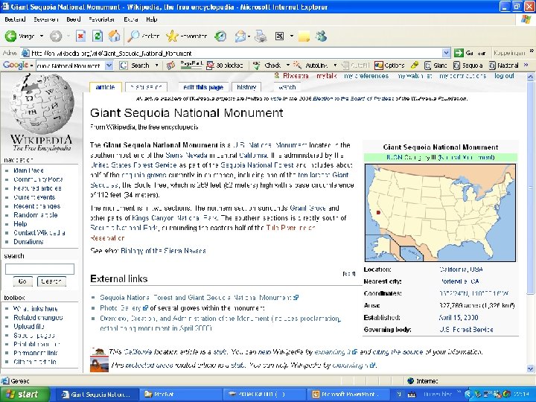Click the Forward arrow button
The image size is (536, 402).
pyautogui.click(x=56, y=36)
